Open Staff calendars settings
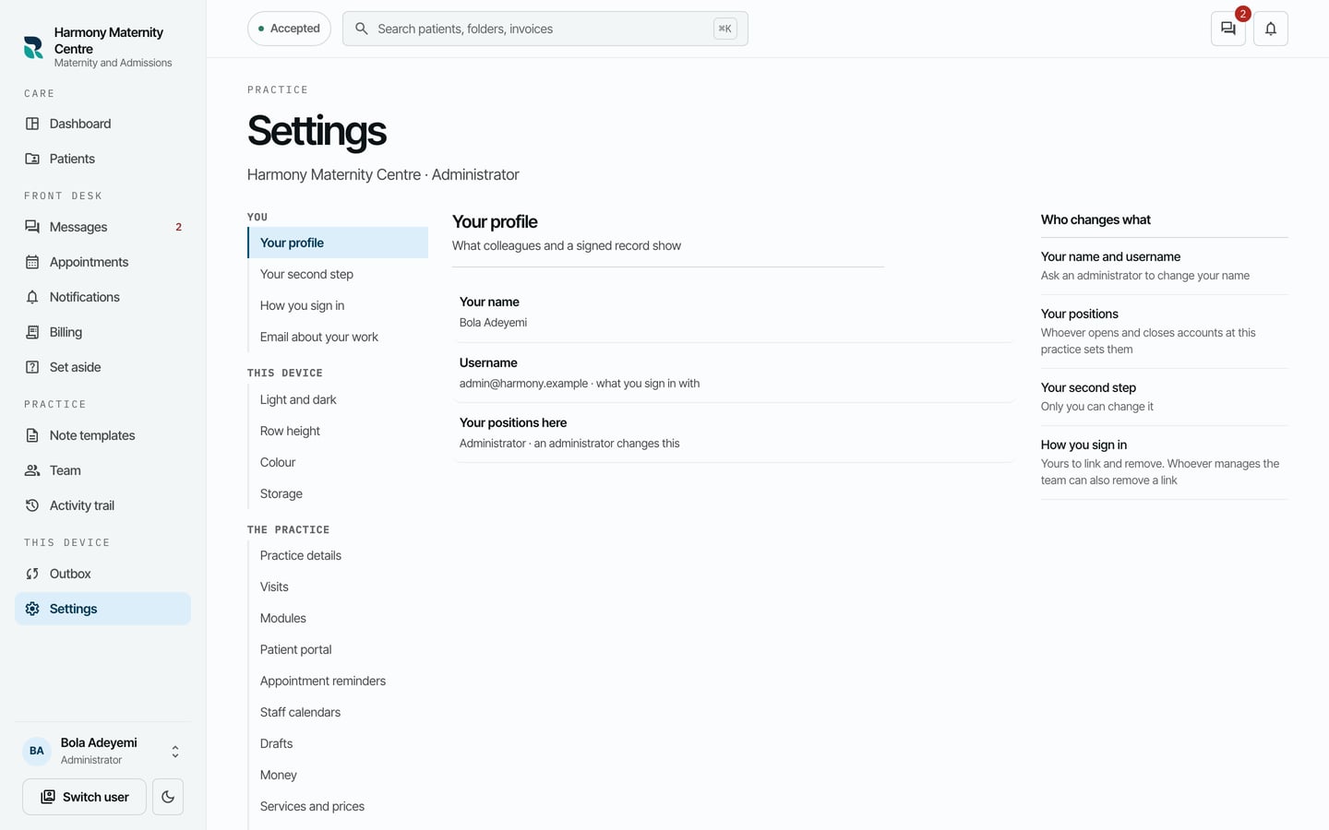The width and height of the screenshot is (1329, 830). click(x=338, y=712)
